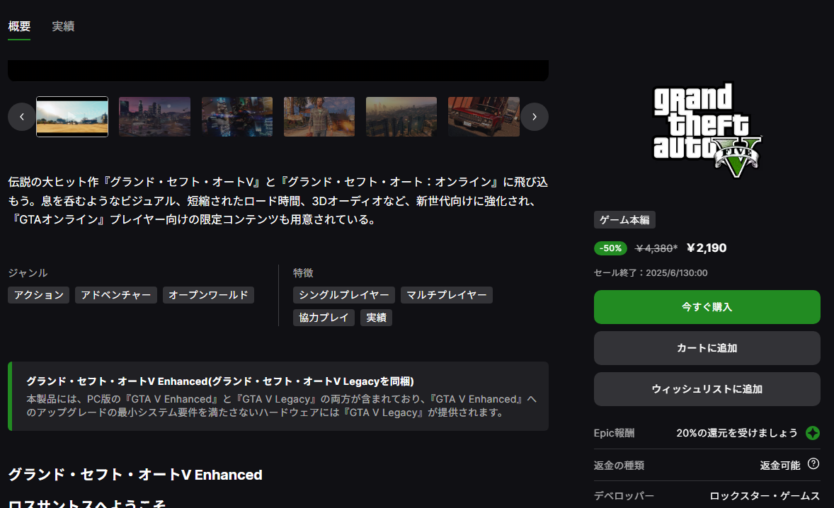Click the 返金の種類 label
The image size is (834, 508).
pyautogui.click(x=619, y=466)
